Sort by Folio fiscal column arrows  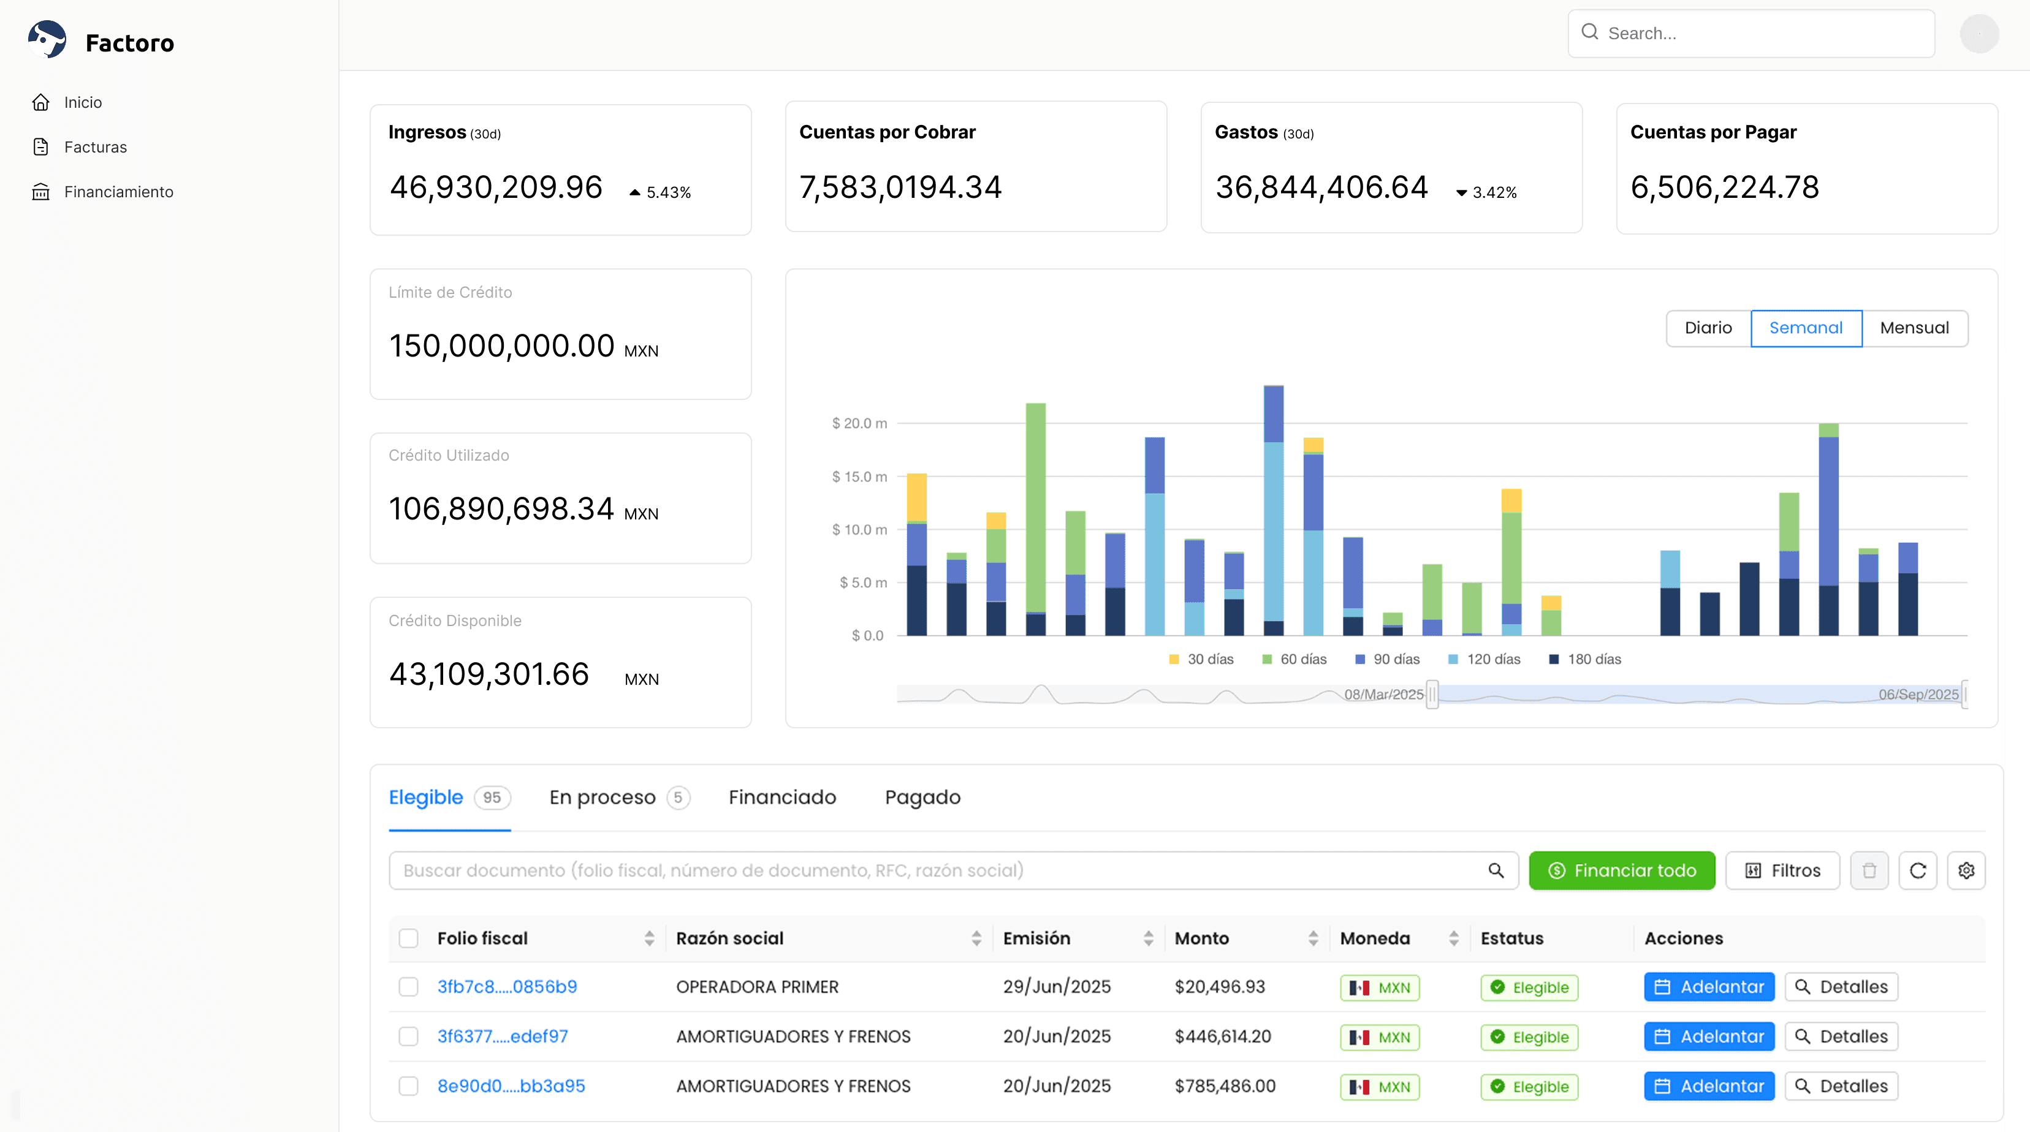point(648,938)
